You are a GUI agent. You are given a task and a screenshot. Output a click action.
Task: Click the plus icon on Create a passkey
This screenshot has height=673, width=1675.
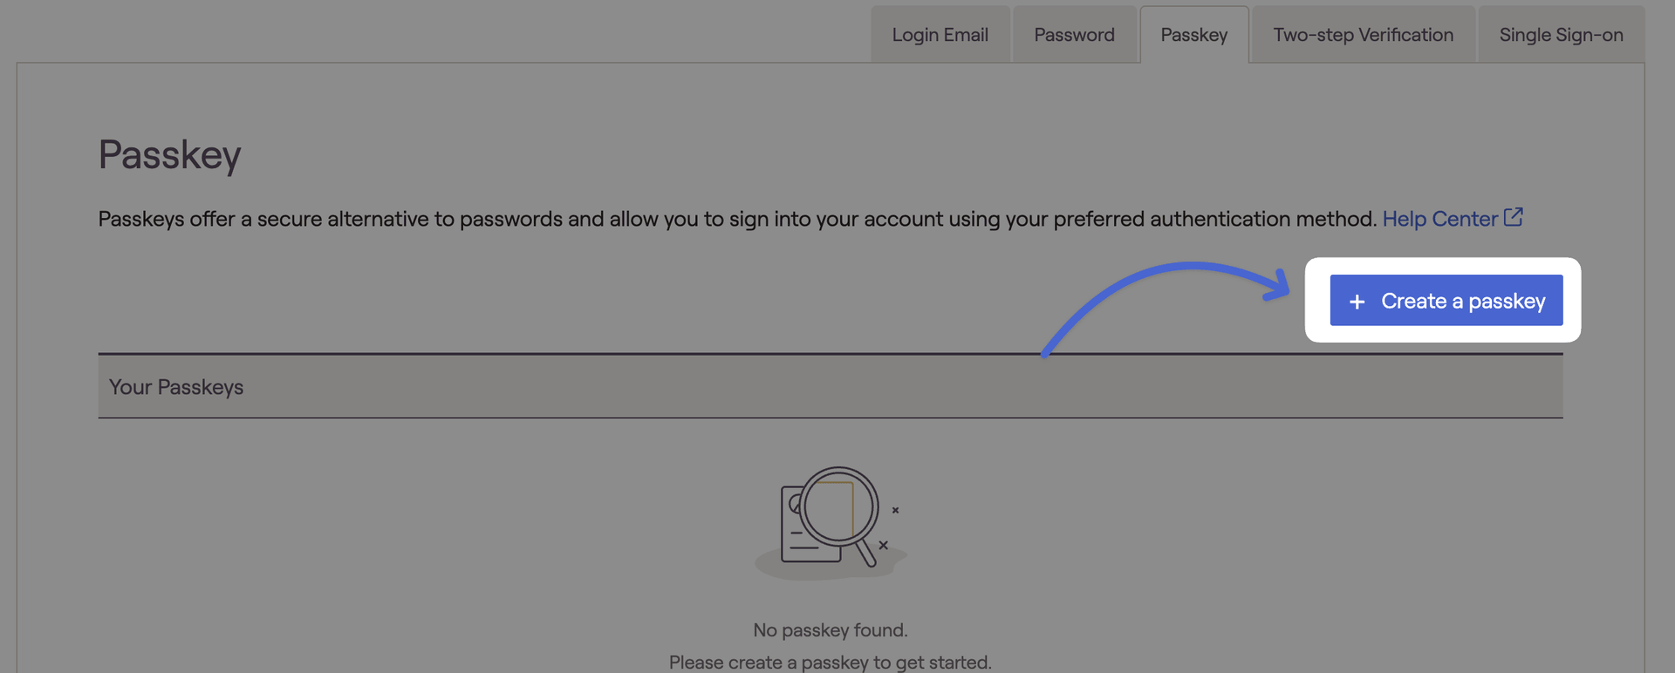pyautogui.click(x=1357, y=302)
